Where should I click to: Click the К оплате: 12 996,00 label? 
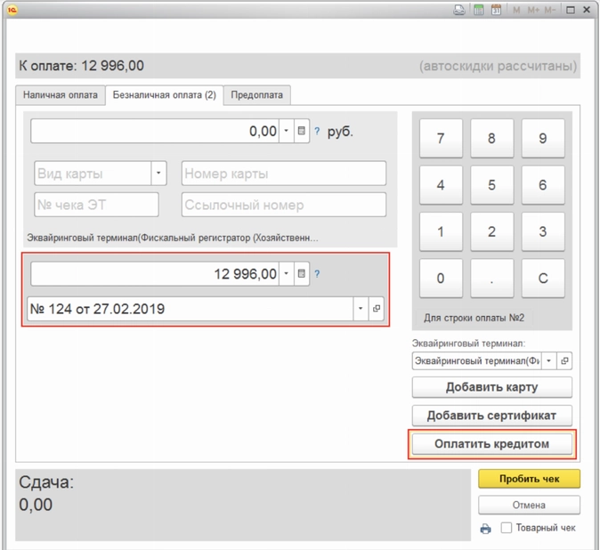point(82,66)
